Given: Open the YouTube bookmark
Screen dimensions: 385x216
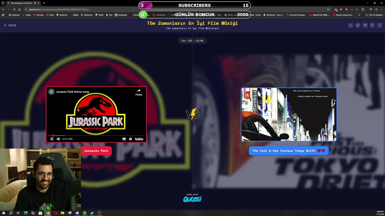Looking at the screenshot, I should pyautogui.click(x=38, y=15).
